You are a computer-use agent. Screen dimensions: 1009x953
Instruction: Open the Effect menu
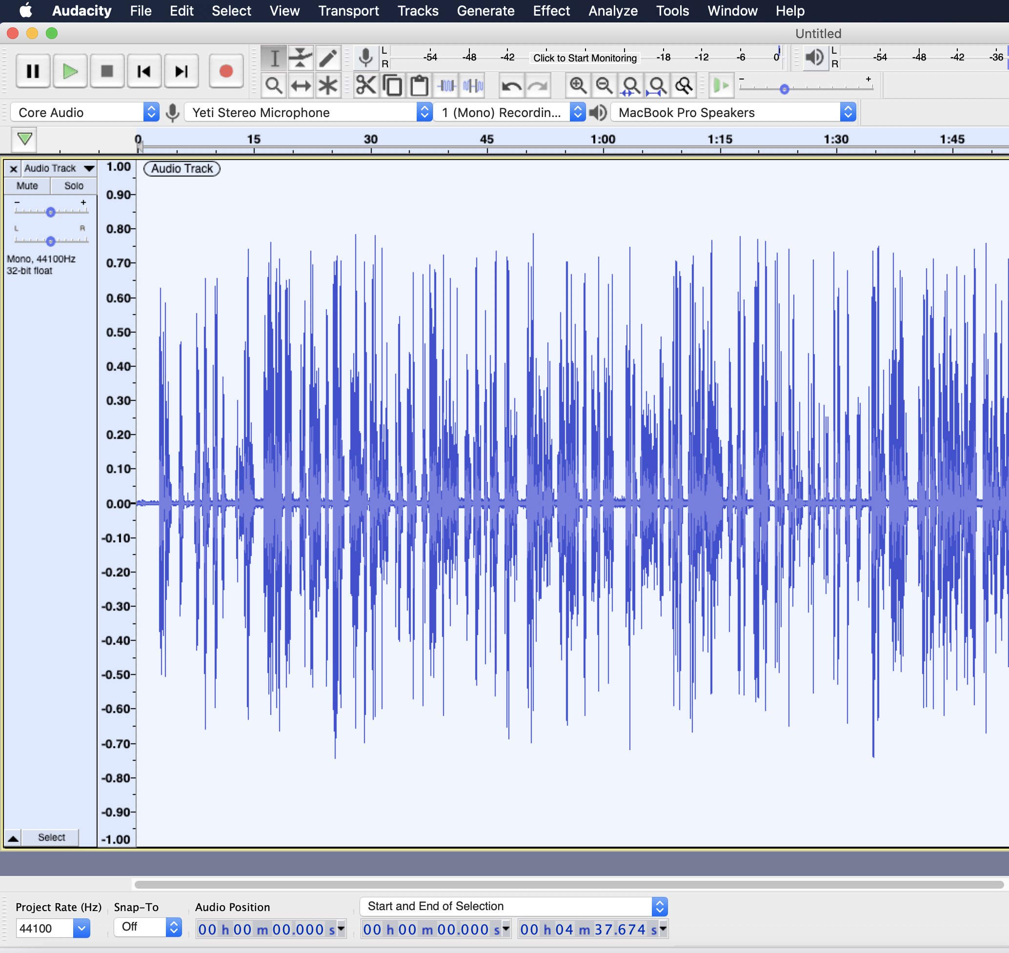point(550,11)
